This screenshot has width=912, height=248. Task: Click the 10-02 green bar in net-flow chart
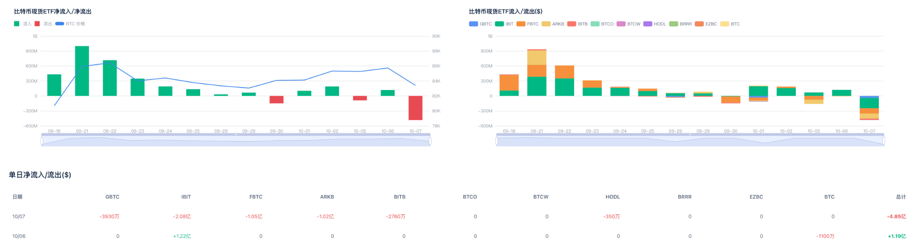pos(332,91)
